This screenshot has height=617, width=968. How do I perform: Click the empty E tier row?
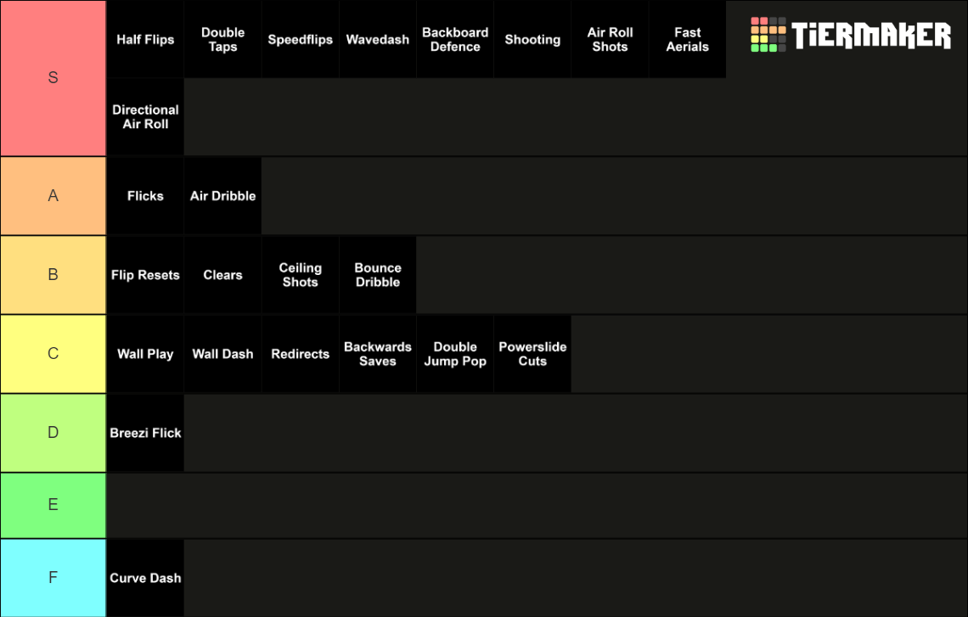pyautogui.click(x=535, y=505)
